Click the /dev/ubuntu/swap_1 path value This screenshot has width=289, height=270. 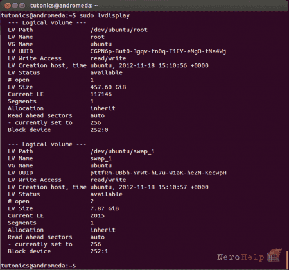122,151
